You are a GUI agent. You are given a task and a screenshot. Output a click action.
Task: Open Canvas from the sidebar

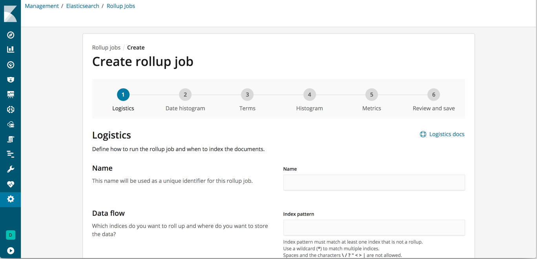click(x=11, y=95)
